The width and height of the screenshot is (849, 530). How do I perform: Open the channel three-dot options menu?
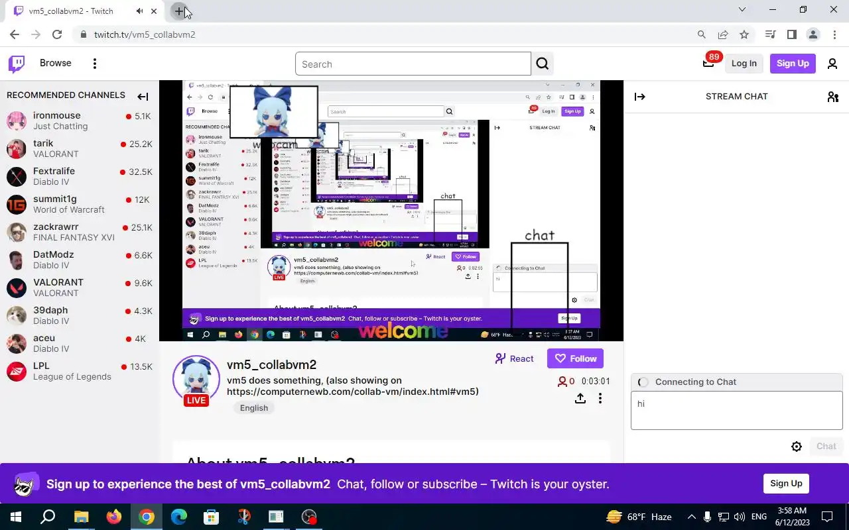click(x=600, y=398)
